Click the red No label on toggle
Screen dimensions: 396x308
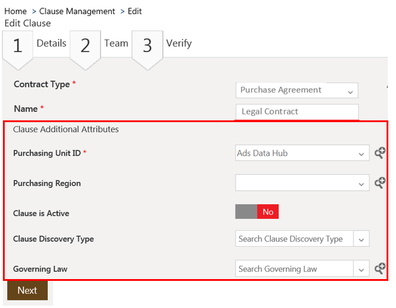click(x=268, y=212)
